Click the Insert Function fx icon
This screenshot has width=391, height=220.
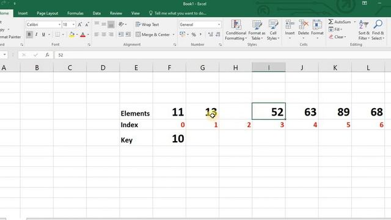[x=47, y=55]
